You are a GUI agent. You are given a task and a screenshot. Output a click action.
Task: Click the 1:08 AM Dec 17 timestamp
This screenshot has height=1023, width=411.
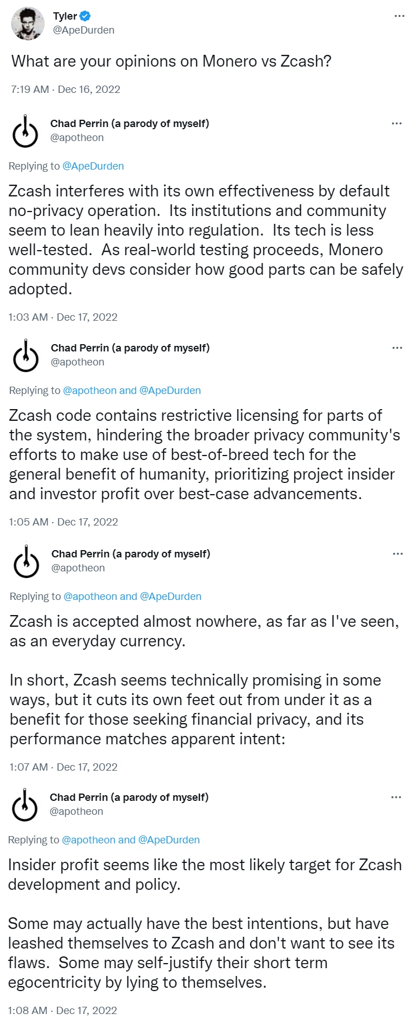point(63,1011)
